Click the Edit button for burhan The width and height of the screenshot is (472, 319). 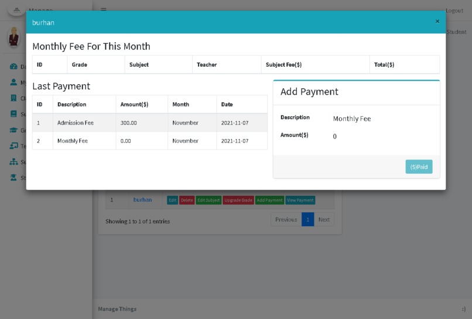click(x=173, y=200)
